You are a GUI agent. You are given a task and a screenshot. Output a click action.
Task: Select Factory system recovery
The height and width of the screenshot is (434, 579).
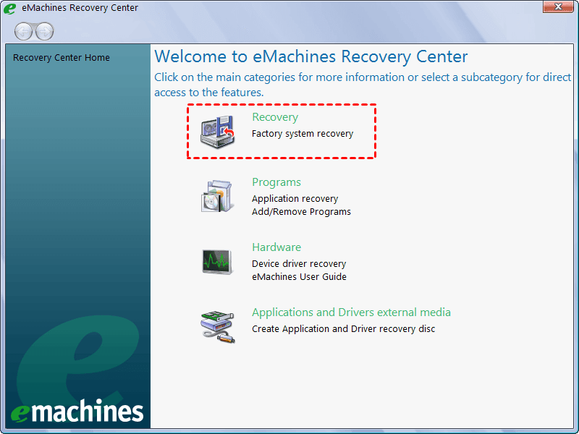(303, 134)
